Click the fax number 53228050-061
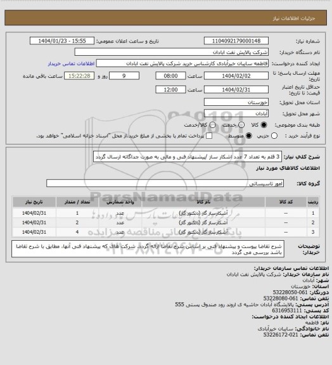The height and width of the screenshot is (365, 332). click(x=290, y=292)
